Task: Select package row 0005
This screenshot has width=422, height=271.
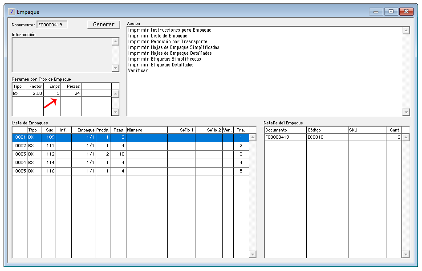Action: coord(130,171)
